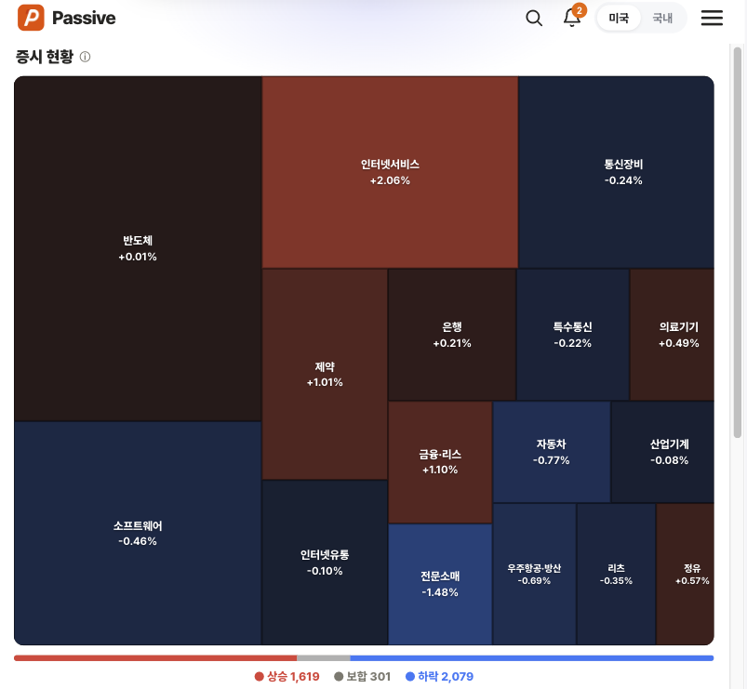Click the 하락 2,079 legend label
Screen dimensions: 747x689
pyautogui.click(x=439, y=677)
